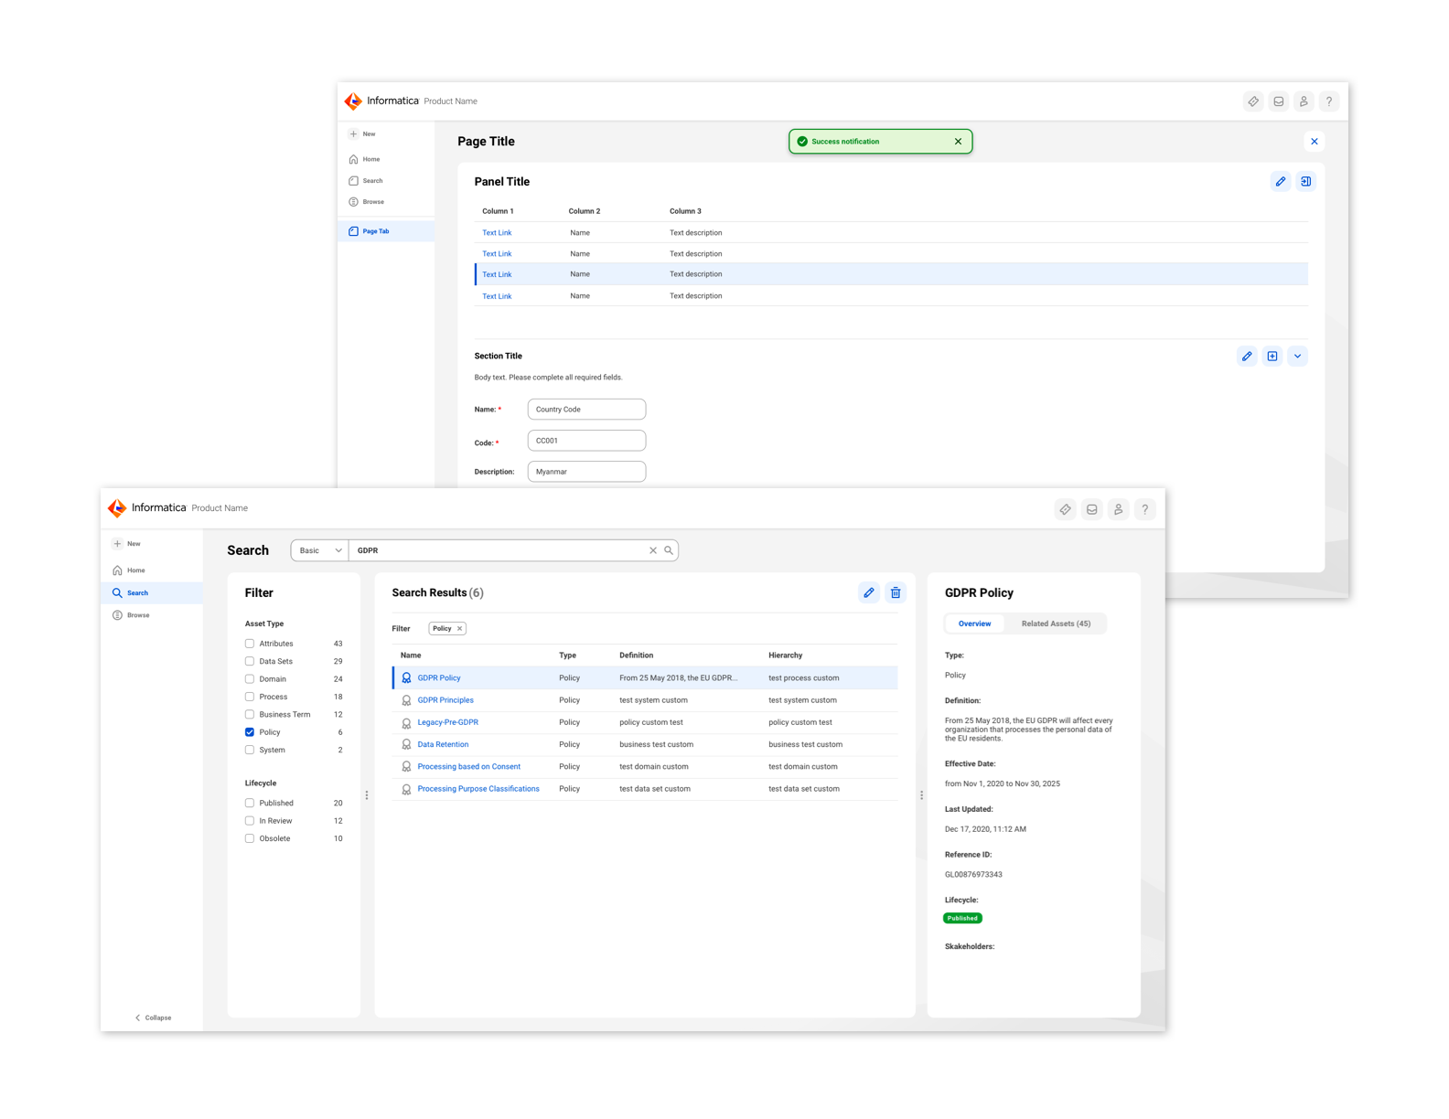Open the GDPR Principles link
Image resolution: width=1449 pixels, height=1119 pixels.
tap(445, 700)
